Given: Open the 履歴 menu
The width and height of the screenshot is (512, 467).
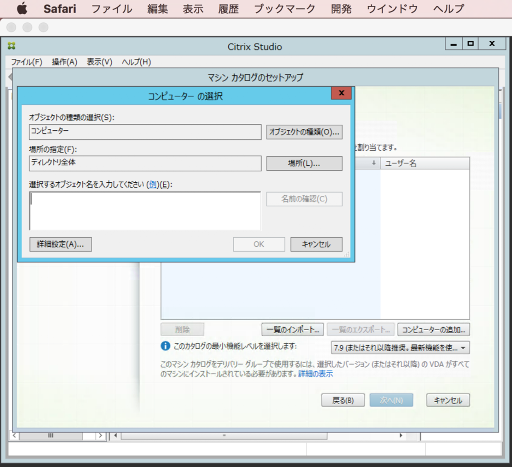Looking at the screenshot, I should 228,8.
